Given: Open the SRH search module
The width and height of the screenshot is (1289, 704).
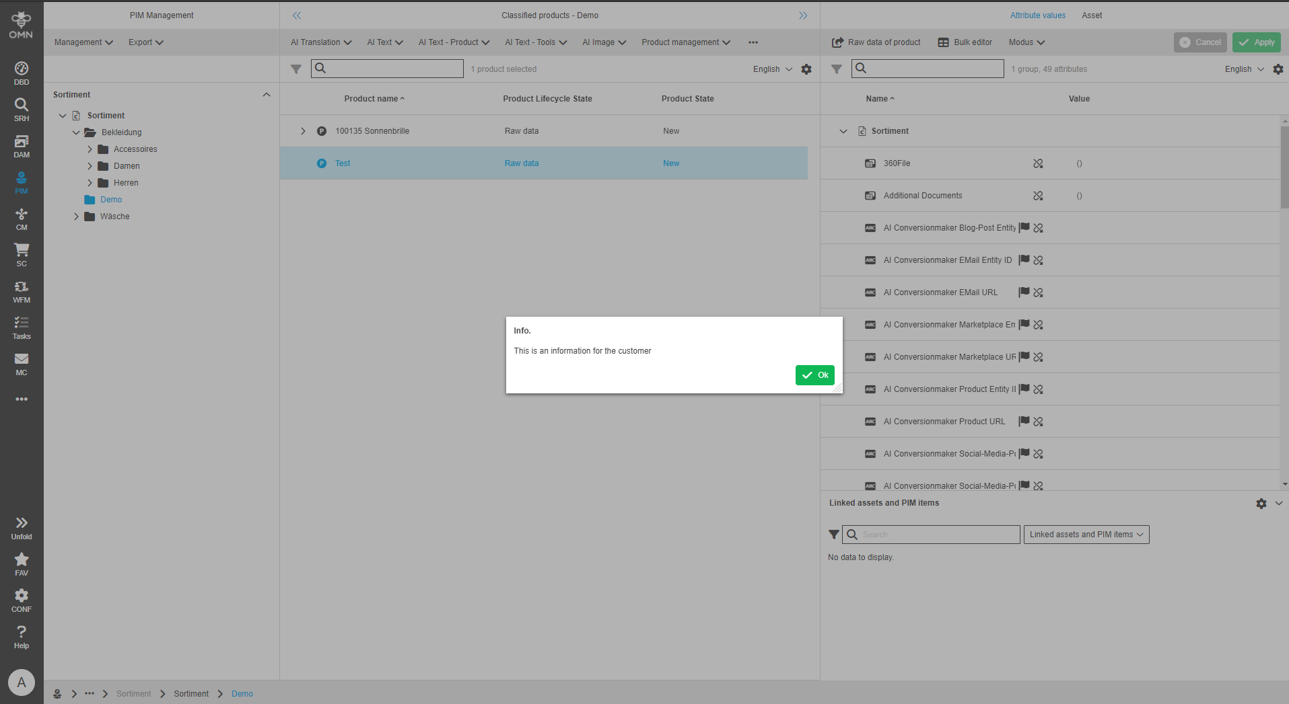Looking at the screenshot, I should pos(22,109).
